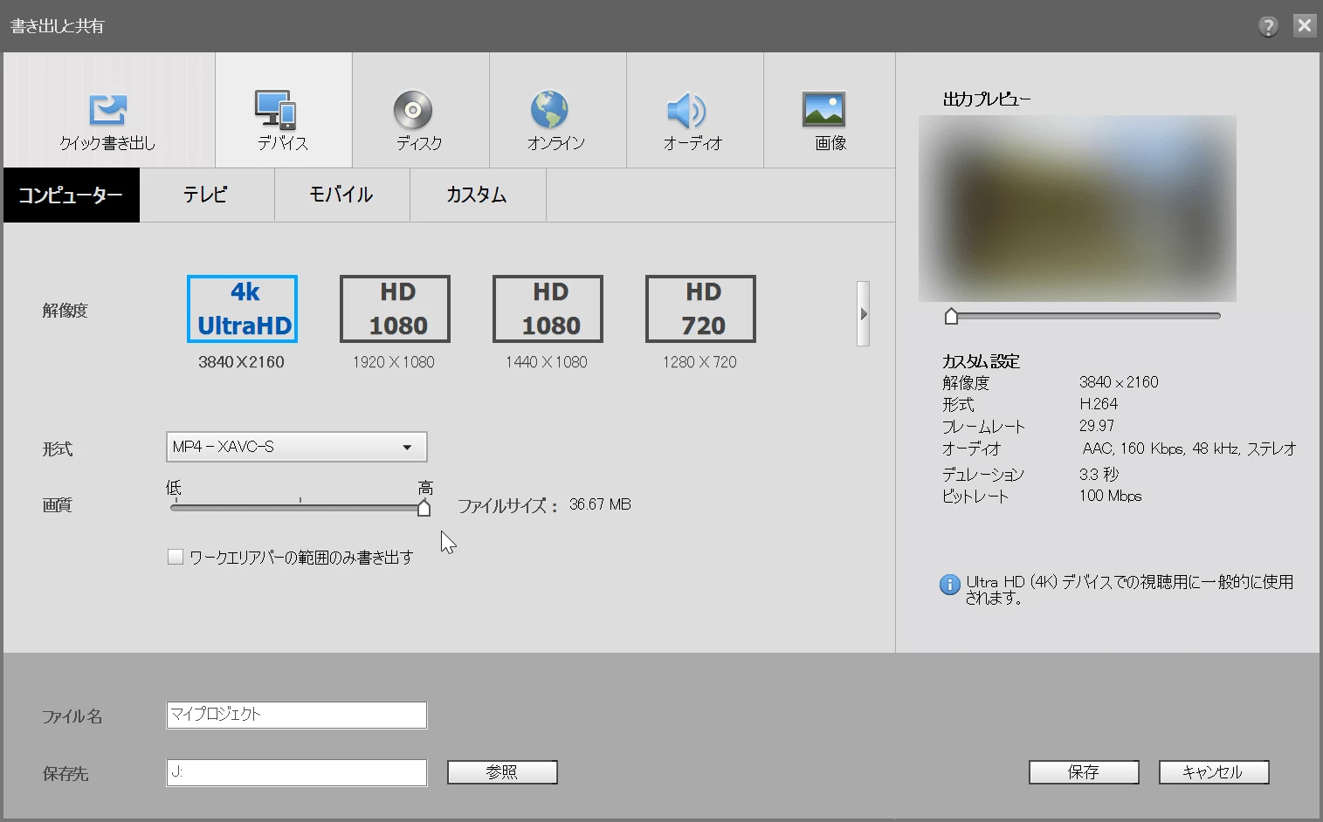The height and width of the screenshot is (822, 1323).
Task: Click the 形式 H.264 value in settings
Action: [x=1099, y=404]
